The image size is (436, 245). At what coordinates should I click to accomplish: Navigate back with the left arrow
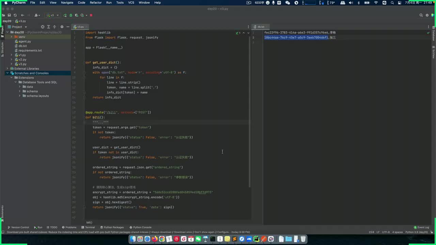tap(22, 15)
